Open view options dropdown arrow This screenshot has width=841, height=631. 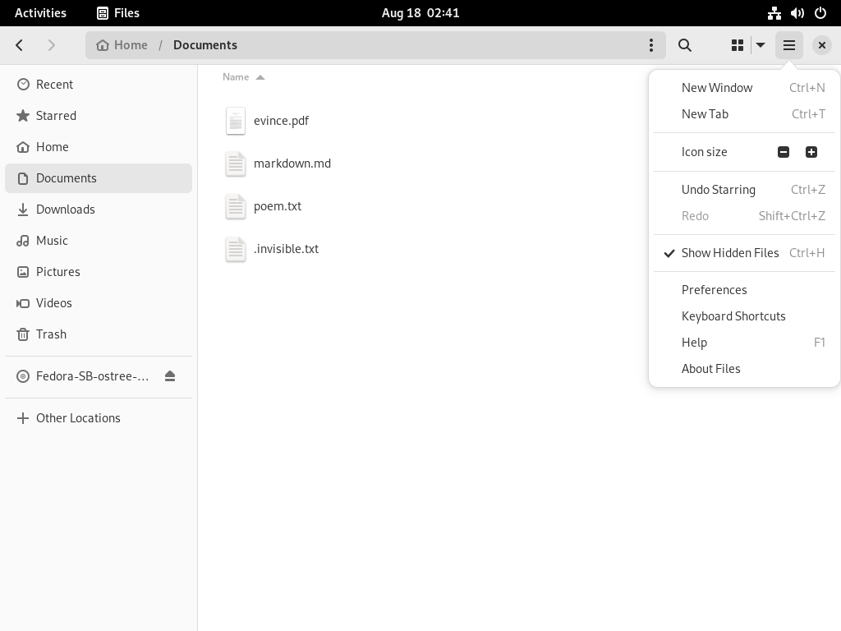(x=761, y=45)
